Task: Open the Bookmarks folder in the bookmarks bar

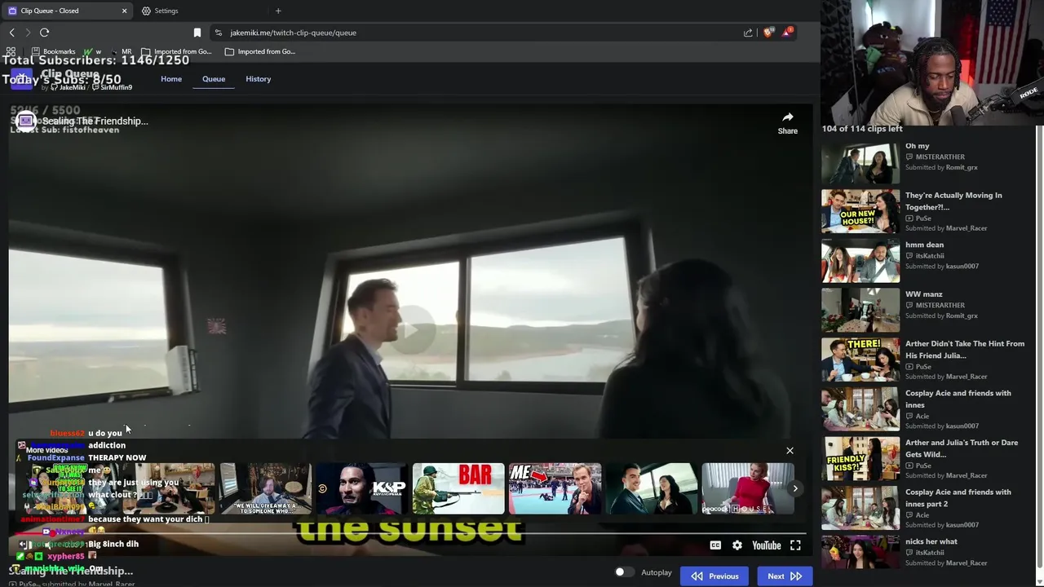Action: click(53, 51)
